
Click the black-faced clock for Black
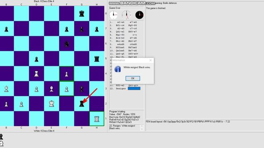click(139, 15)
